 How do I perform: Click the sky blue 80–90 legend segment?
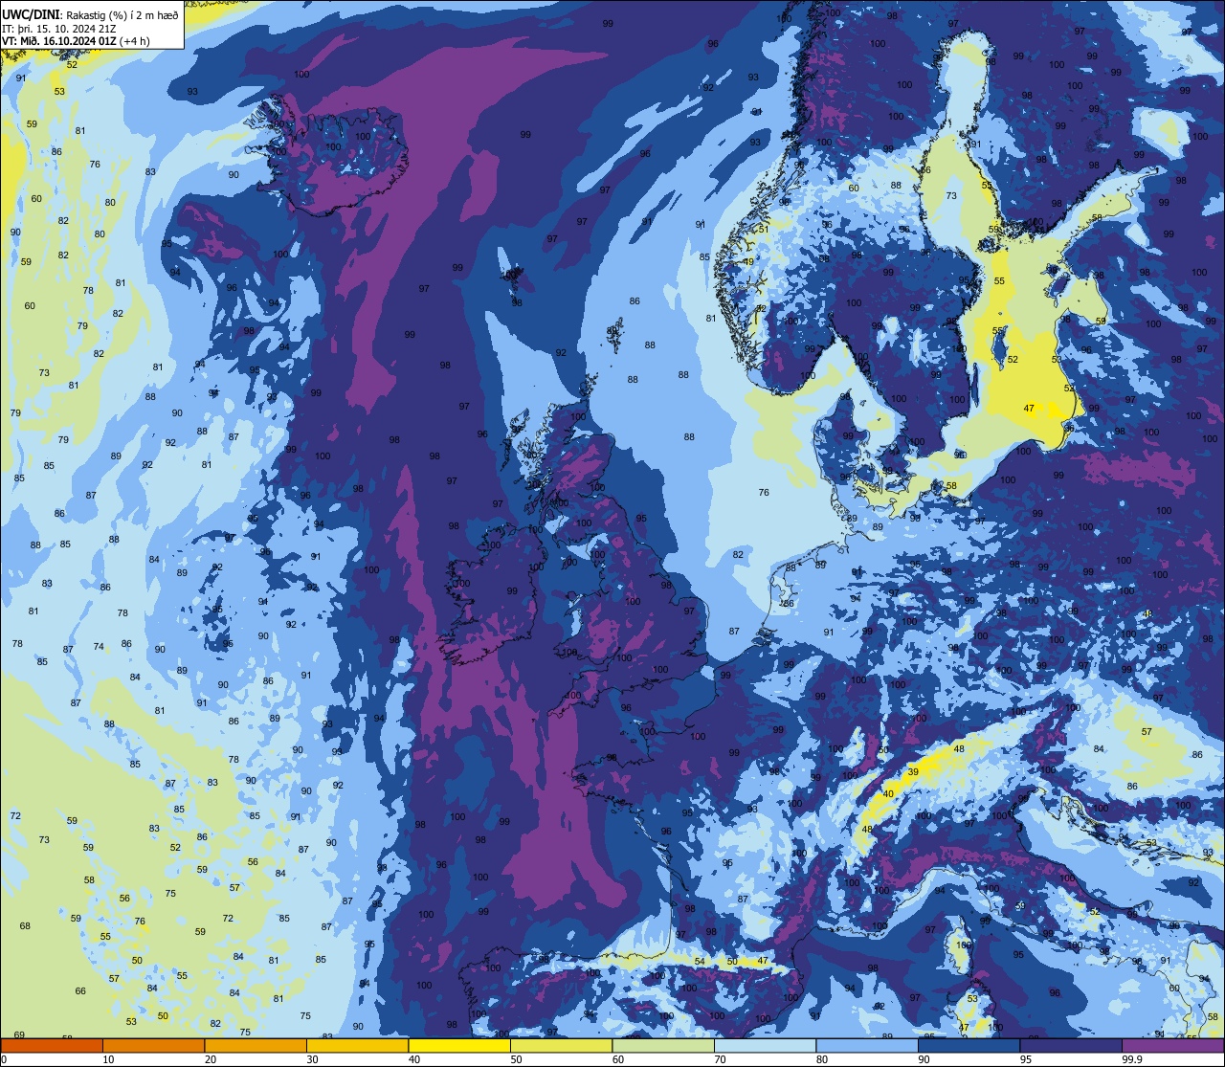pos(867,1045)
